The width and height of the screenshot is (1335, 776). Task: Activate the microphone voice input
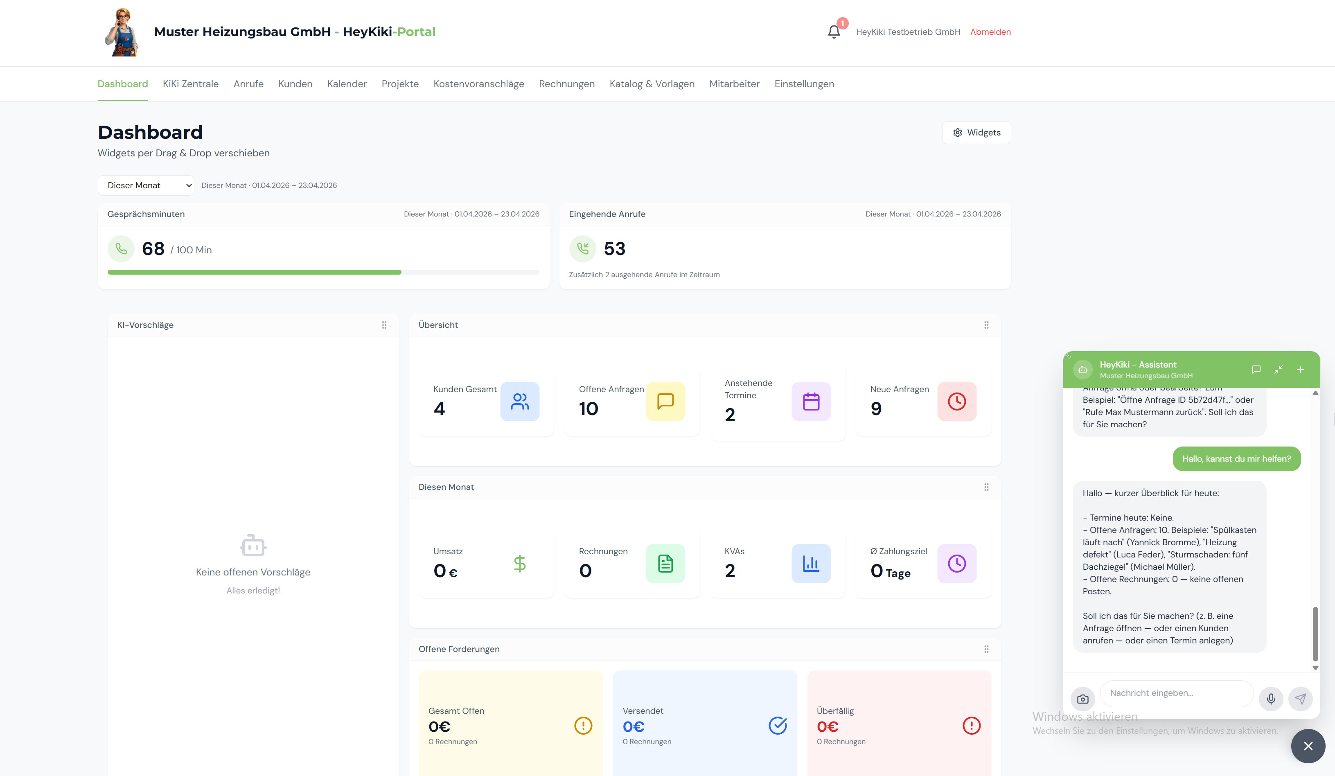click(1271, 699)
